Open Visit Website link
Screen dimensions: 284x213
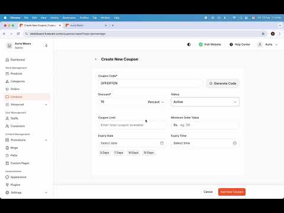point(210,44)
